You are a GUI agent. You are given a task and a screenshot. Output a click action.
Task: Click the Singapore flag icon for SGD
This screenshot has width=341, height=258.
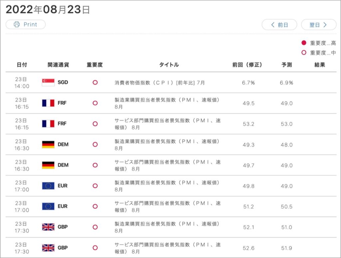coord(48,82)
